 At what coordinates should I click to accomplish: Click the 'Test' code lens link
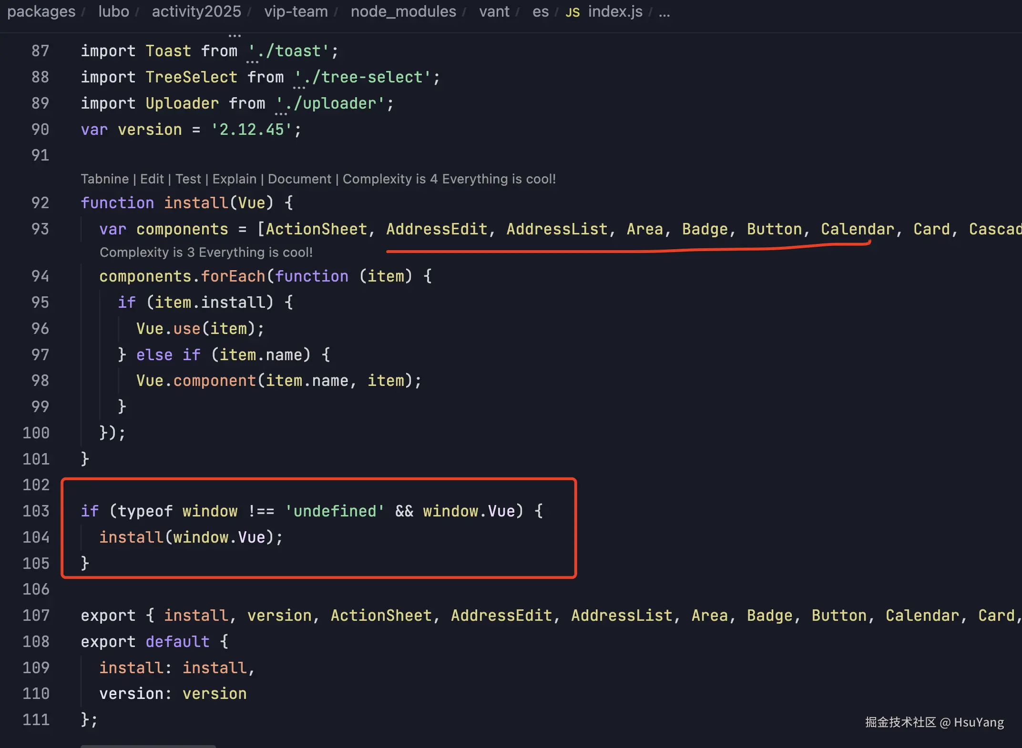click(188, 179)
